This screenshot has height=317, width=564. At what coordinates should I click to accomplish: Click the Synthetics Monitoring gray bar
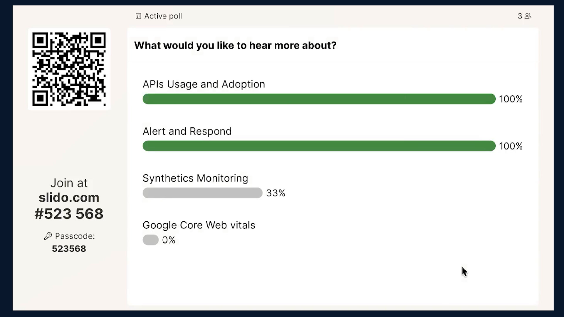pos(202,193)
